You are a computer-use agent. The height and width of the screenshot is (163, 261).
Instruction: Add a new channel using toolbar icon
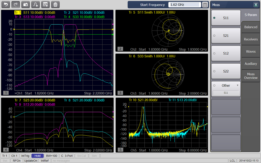tap(45, 4)
